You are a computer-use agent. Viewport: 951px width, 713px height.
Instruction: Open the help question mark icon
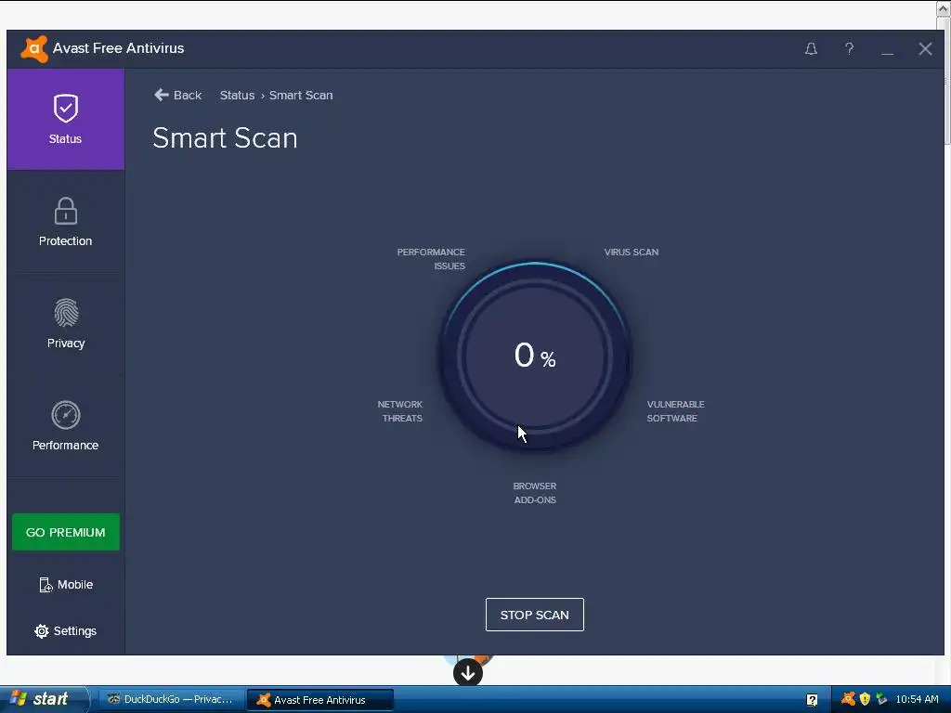coord(849,48)
